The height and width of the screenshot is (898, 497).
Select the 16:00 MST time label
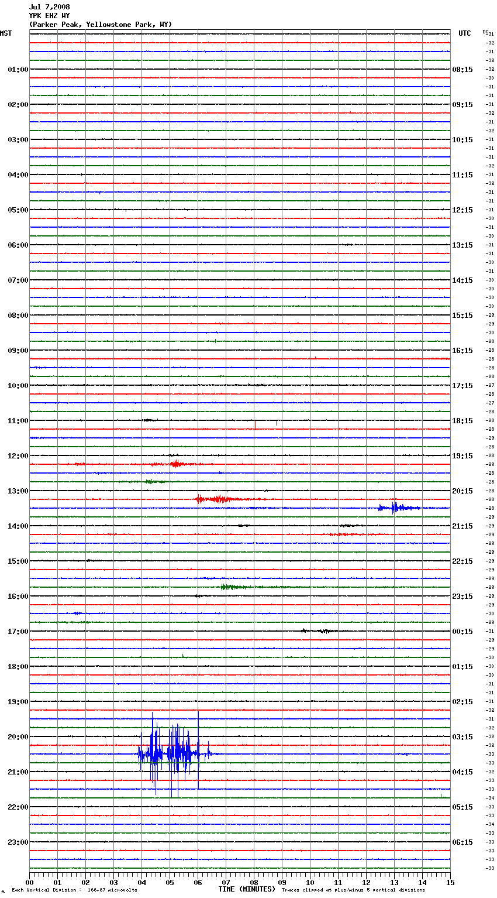pos(18,597)
